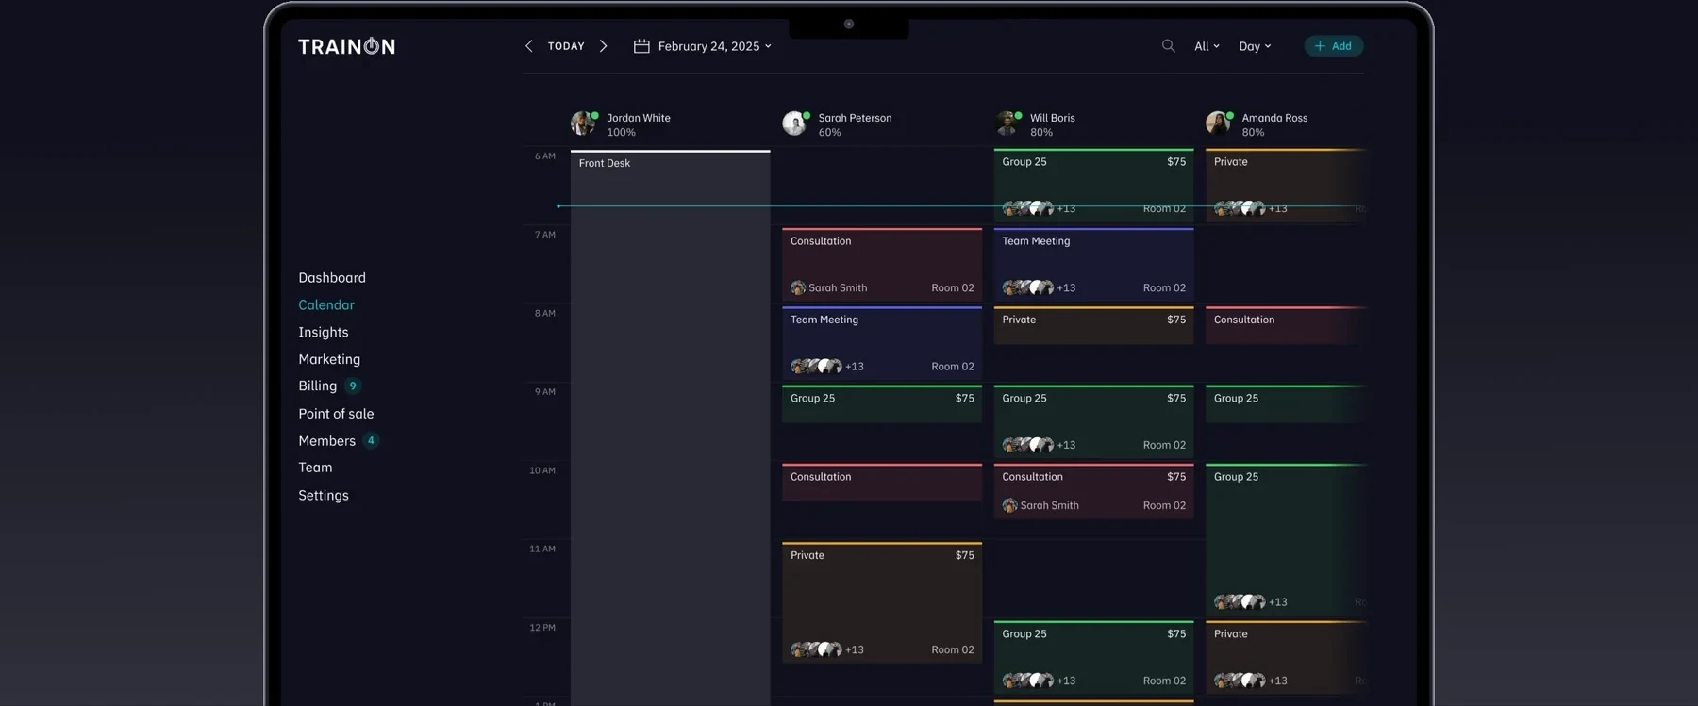This screenshot has height=706, width=1698.
Task: Click the search magnifier icon
Action: click(1168, 45)
